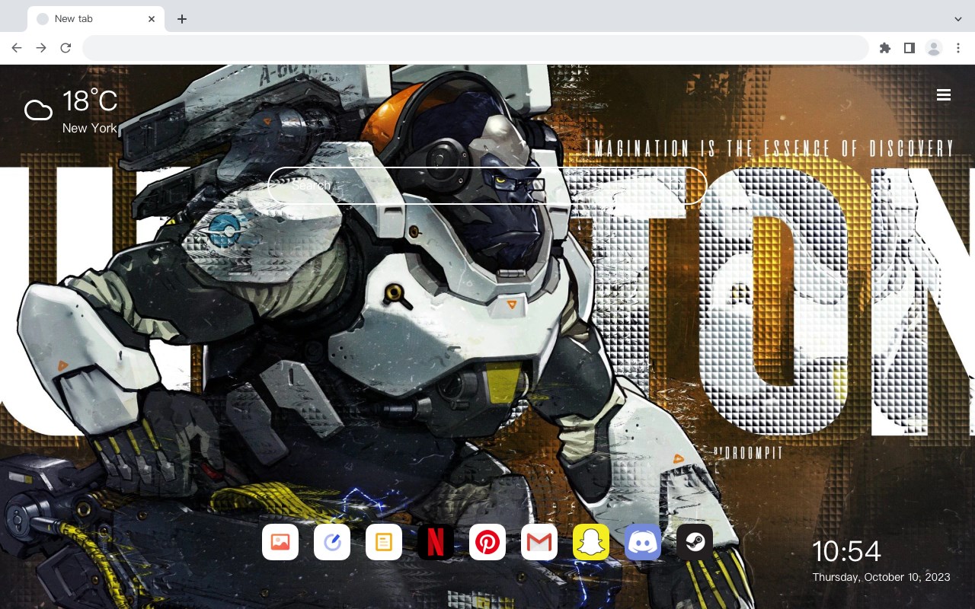Open the profile avatar icon
The image size is (975, 609).
tap(934, 48)
